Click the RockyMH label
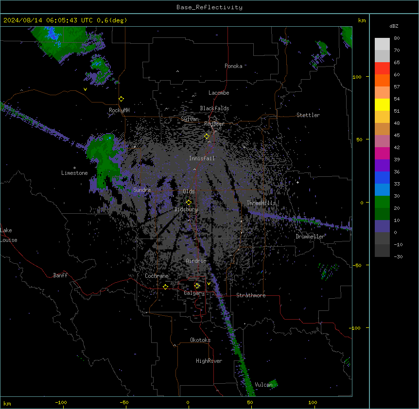Screen dimensions: 419x409 click(x=119, y=110)
